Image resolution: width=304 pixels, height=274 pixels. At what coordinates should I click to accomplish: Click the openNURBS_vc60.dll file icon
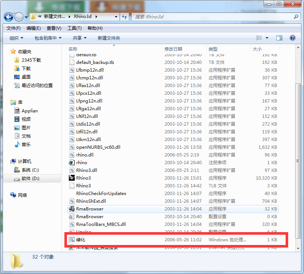(72, 147)
